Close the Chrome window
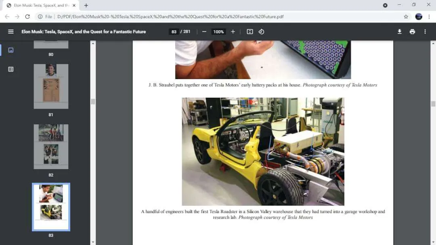This screenshot has width=436, height=245. pos(428,5)
